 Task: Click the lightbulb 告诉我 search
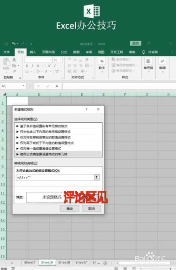coord(150,52)
